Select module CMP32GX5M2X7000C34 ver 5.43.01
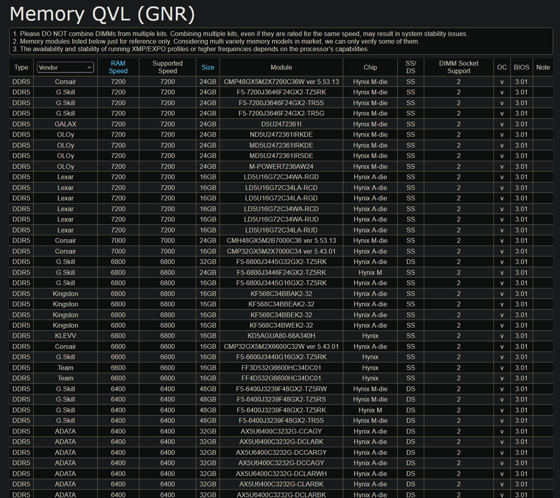 (x=281, y=251)
